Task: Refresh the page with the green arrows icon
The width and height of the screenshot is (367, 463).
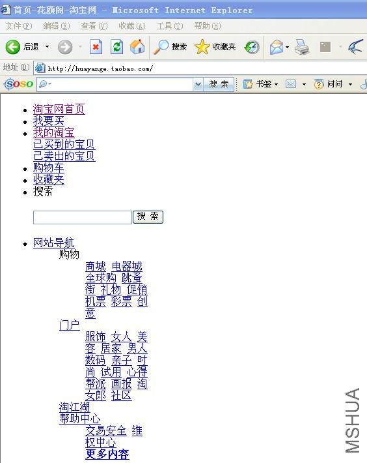Action: click(x=116, y=47)
